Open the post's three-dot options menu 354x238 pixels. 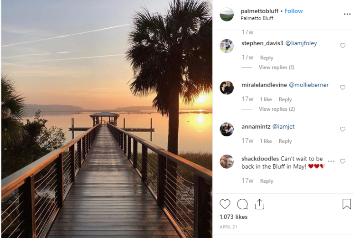347,14
